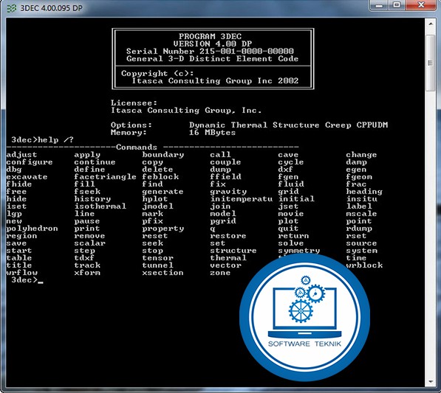Click the 'facetriangle' command
This screenshot has width=441, height=393.
coord(105,177)
